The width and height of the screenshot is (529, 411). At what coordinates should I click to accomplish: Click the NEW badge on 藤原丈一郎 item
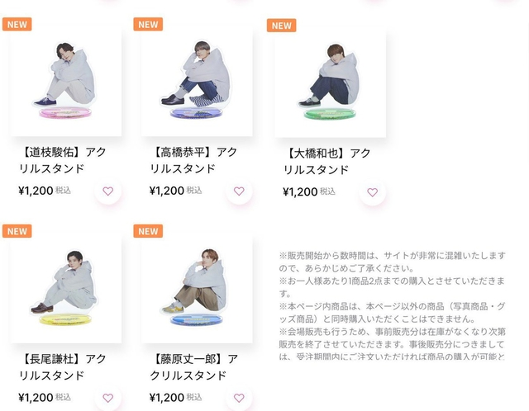(x=148, y=231)
